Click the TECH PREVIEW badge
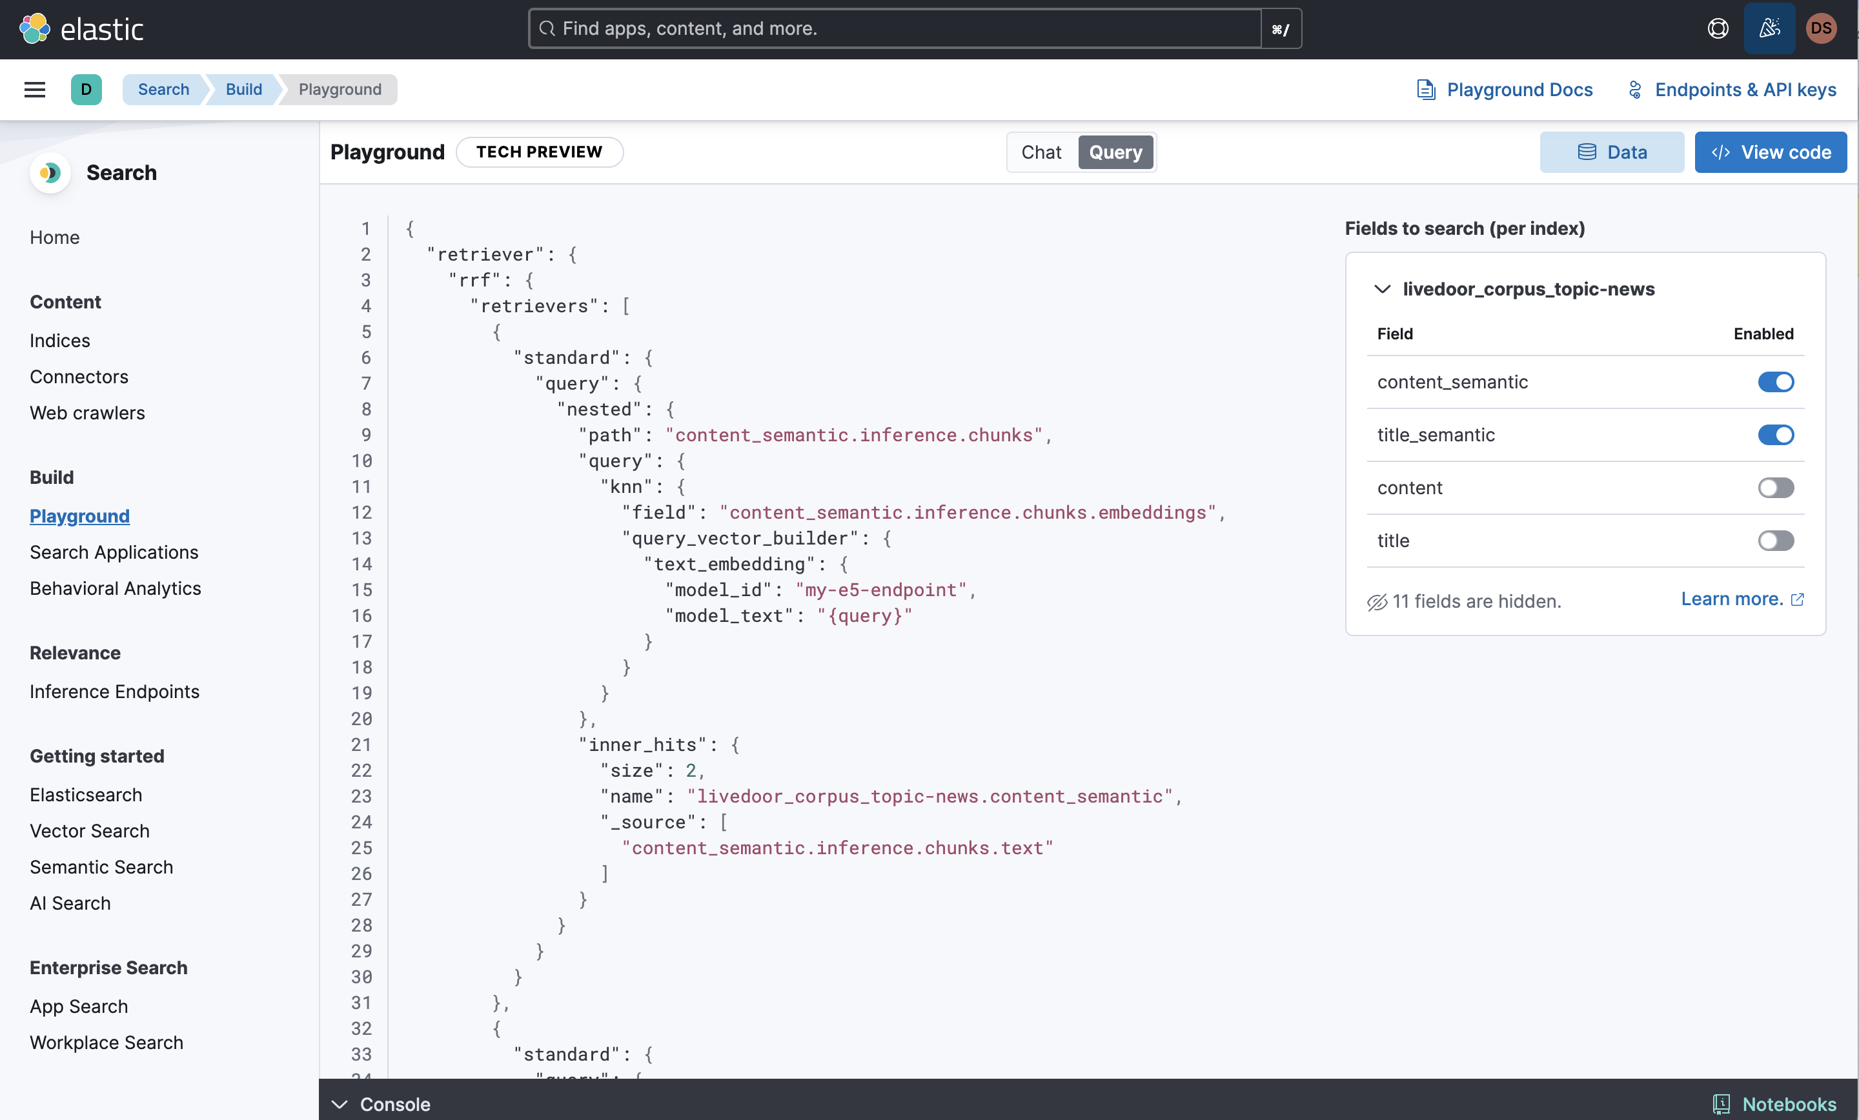Screen dimensions: 1859x1120 click(540, 152)
